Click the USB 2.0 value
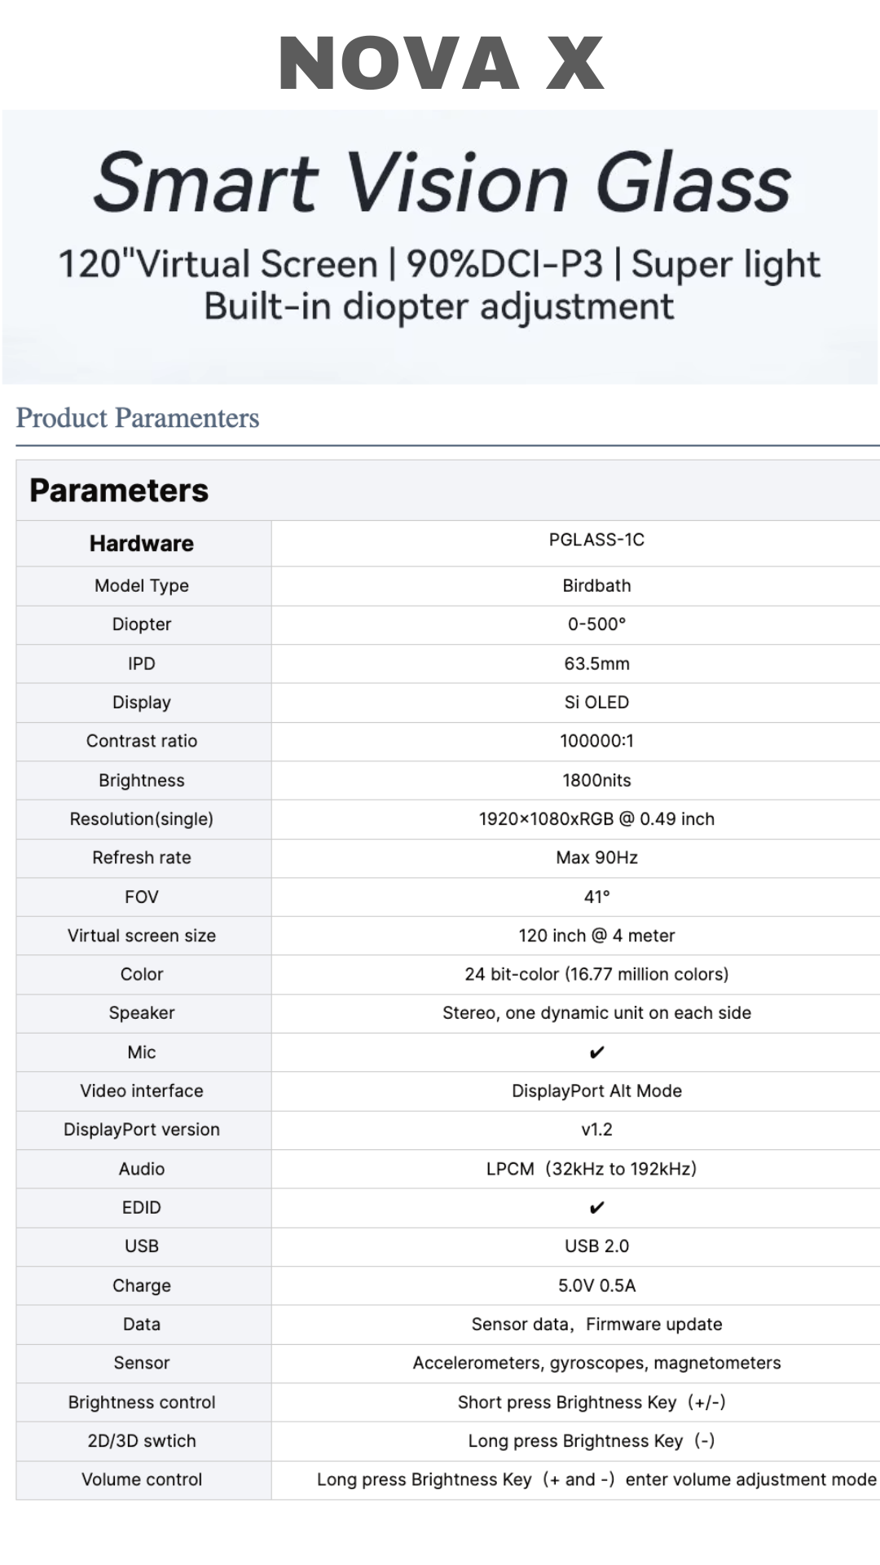 click(x=596, y=1246)
